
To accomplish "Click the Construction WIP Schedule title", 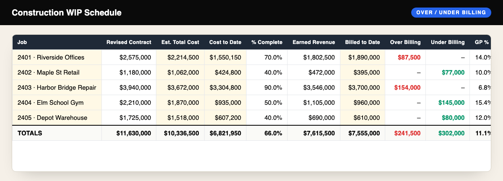I will pos(67,13).
